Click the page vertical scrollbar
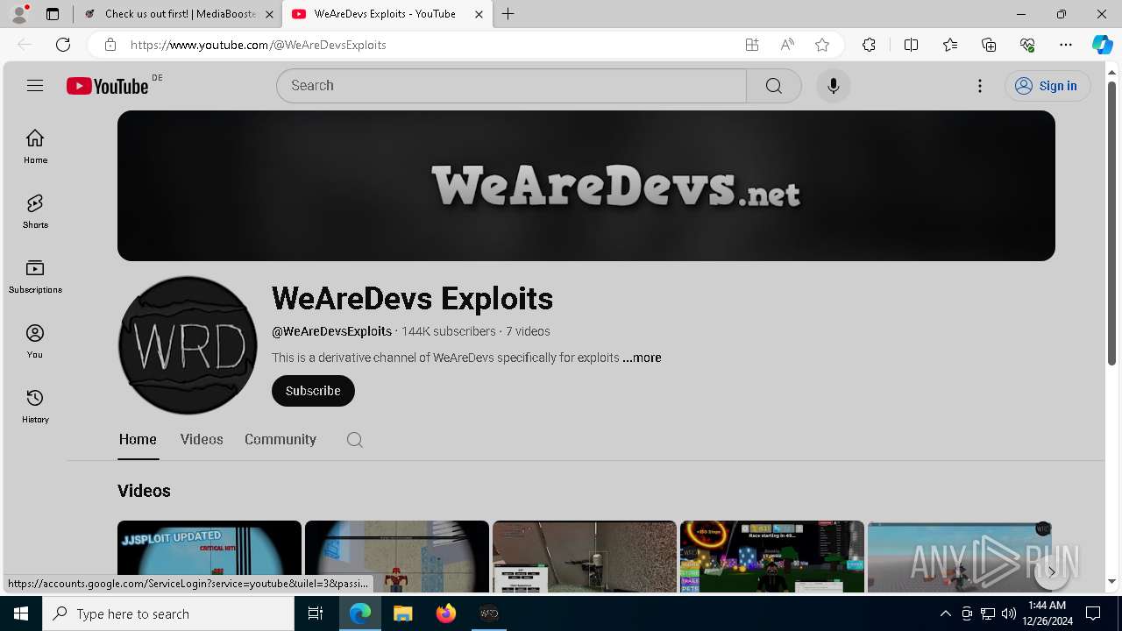The image size is (1122, 631). coord(1111,223)
